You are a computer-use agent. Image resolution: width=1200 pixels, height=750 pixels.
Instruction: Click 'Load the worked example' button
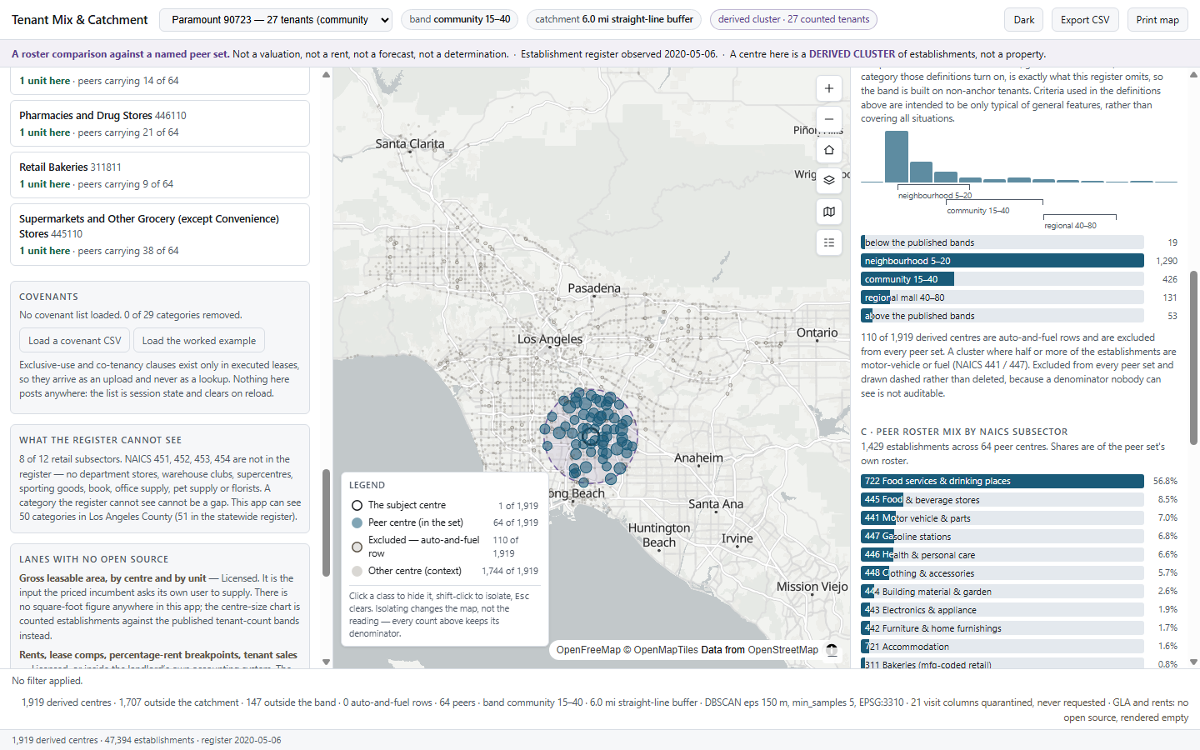[199, 341]
